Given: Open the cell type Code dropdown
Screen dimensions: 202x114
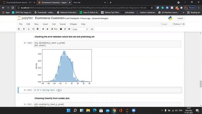Looking at the screenshot, I should click(80, 29).
